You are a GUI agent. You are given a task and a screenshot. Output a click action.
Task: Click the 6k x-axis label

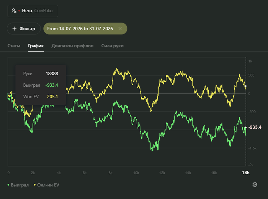pyautogui.click(x=85, y=173)
